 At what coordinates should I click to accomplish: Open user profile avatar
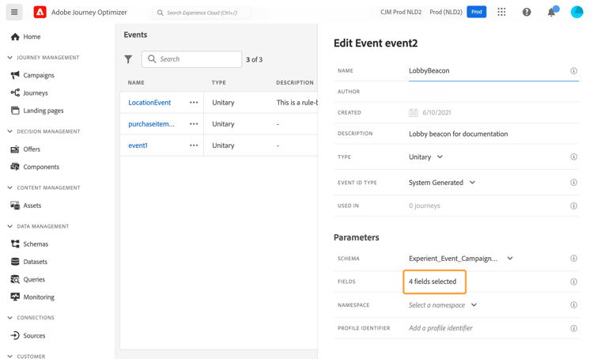(x=576, y=12)
